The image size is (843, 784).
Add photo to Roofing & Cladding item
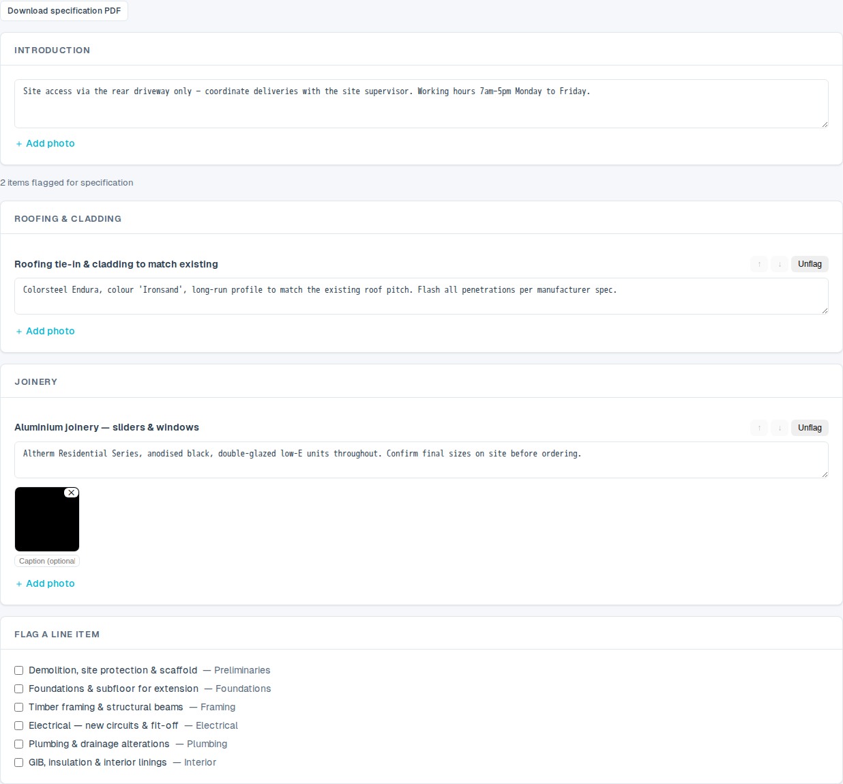point(45,331)
